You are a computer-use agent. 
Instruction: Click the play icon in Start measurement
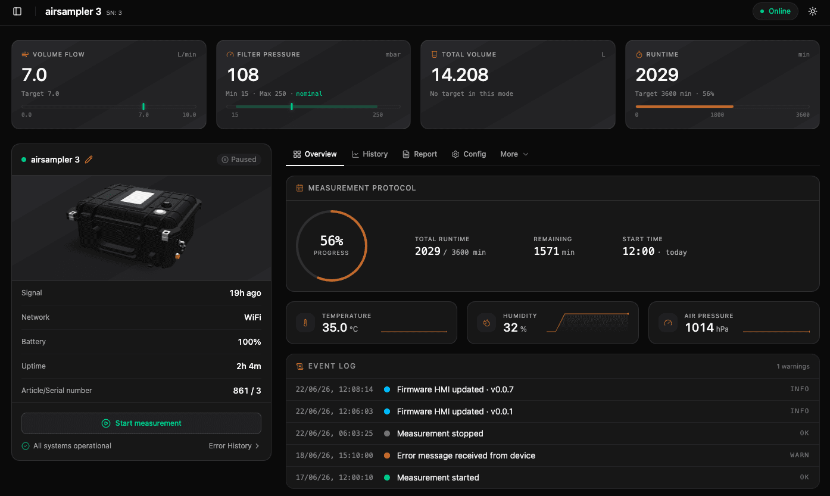[x=105, y=423]
